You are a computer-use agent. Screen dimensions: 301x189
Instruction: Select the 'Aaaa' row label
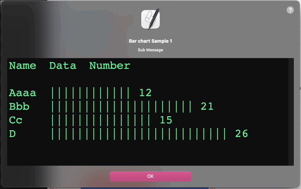(x=23, y=93)
